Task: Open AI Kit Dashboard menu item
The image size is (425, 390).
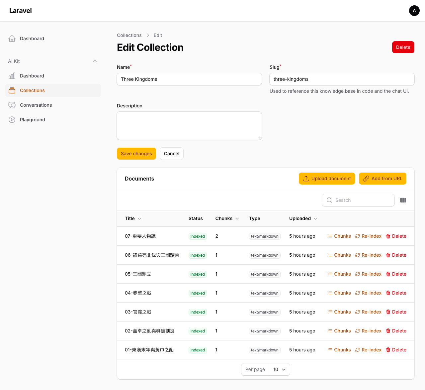Action: click(53, 76)
